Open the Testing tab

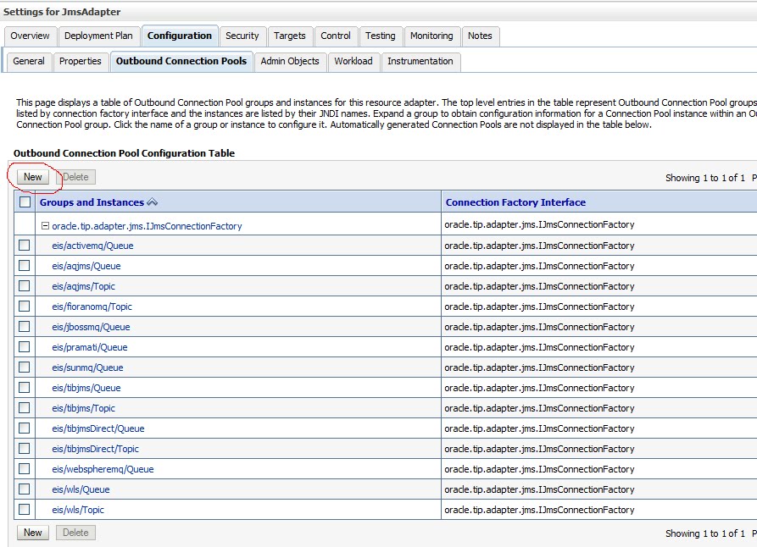click(381, 36)
